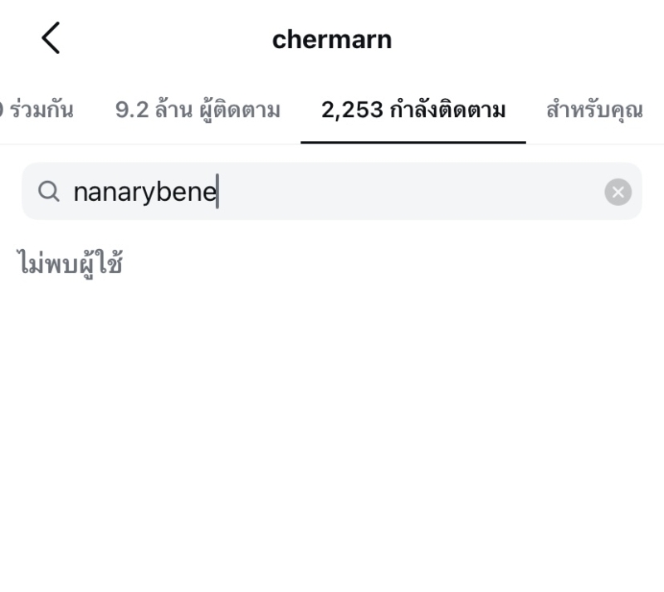The width and height of the screenshot is (664, 592).
Task: Tap the chermarn username title
Action: coord(332,39)
